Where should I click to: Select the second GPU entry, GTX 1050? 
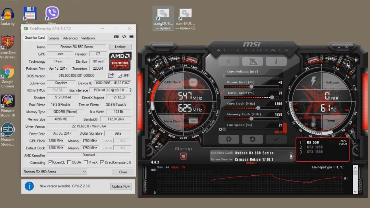coord(314,147)
